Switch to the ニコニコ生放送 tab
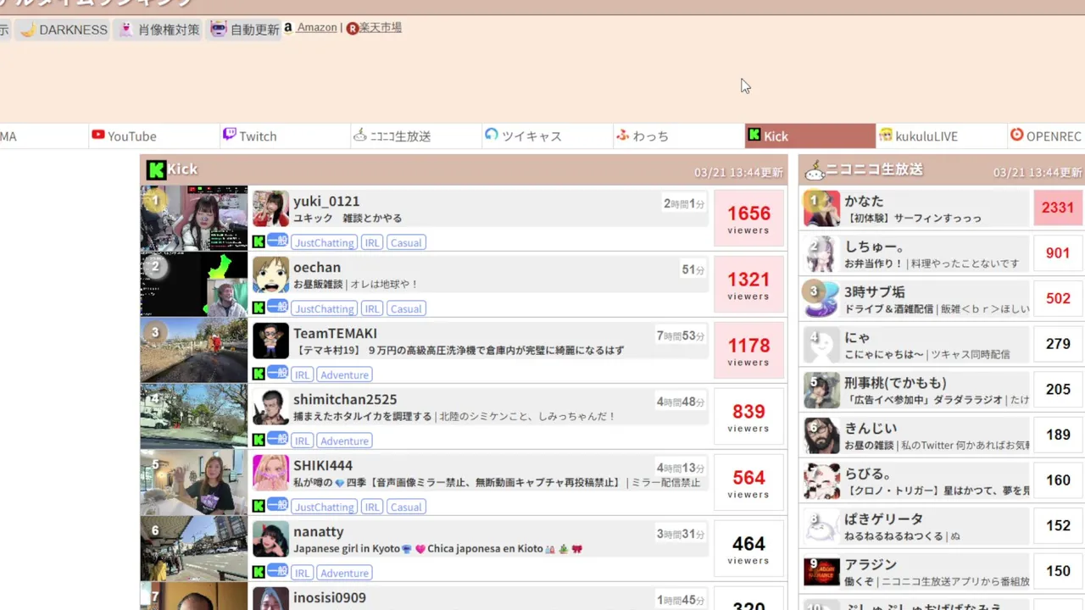The image size is (1085, 610). pyautogui.click(x=416, y=136)
